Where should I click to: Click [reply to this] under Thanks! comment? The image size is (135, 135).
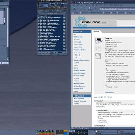pyautogui.click(x=101, y=107)
